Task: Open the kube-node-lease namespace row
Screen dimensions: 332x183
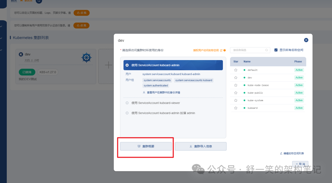Action: click(x=268, y=85)
